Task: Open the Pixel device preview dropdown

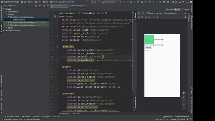Action: coord(150,13)
